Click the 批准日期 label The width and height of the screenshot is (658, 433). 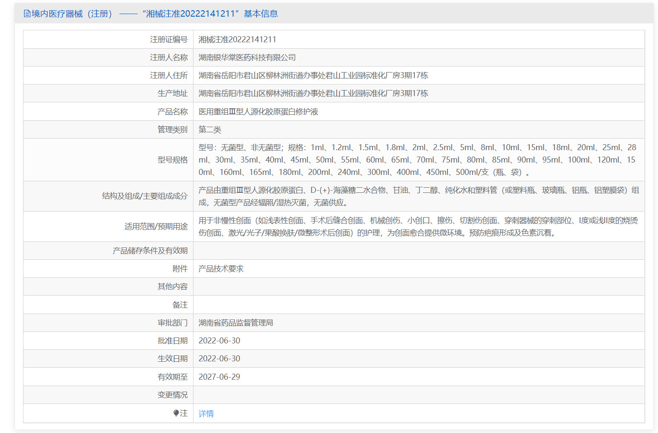point(173,341)
